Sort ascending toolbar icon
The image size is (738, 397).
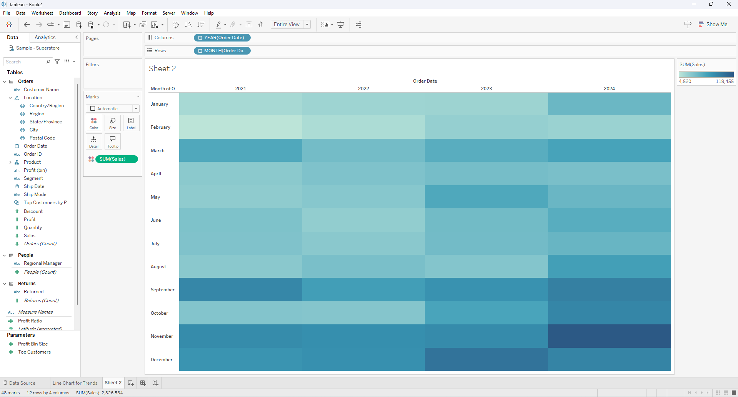[188, 25]
